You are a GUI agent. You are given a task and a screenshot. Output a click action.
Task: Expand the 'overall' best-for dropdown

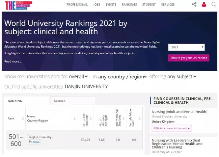point(78,76)
